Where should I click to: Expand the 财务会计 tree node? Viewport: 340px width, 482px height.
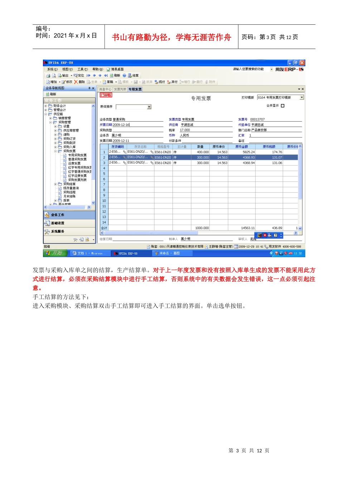pos(45,106)
